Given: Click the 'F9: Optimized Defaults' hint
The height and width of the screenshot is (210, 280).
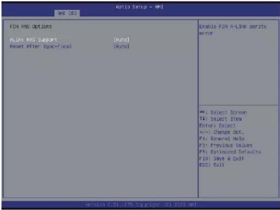Looking at the screenshot, I should [230, 152].
